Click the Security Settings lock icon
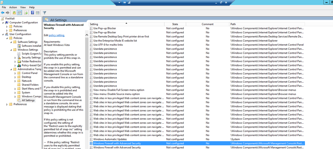333x149 pixels. tap(19, 58)
